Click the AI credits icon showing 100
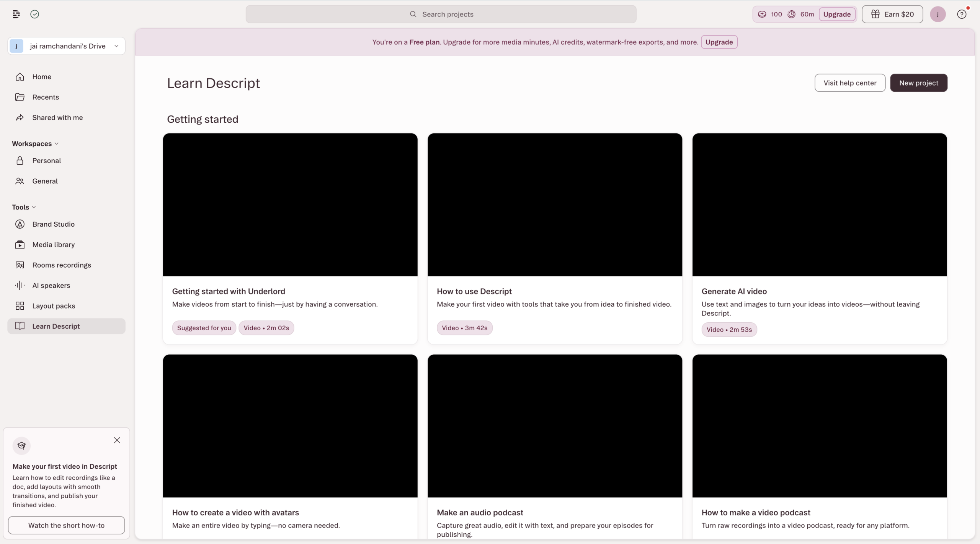This screenshot has width=980, height=544. click(762, 14)
